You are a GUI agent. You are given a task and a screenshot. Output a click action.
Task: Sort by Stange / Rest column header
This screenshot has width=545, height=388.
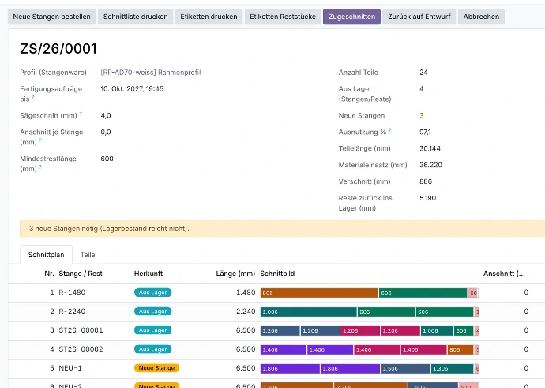pyautogui.click(x=81, y=274)
